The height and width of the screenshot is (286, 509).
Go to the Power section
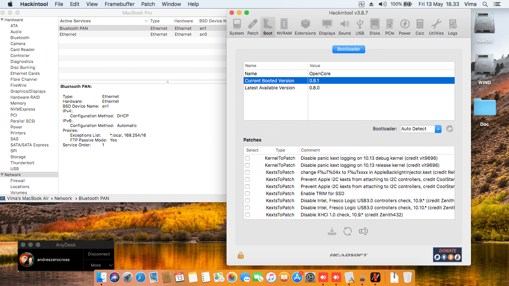(405, 27)
